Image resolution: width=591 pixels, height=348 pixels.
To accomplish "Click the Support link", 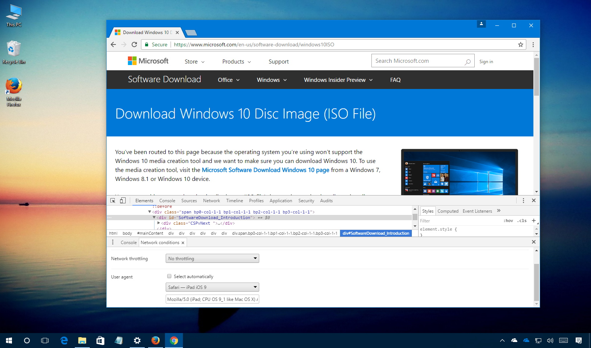I will [279, 62].
